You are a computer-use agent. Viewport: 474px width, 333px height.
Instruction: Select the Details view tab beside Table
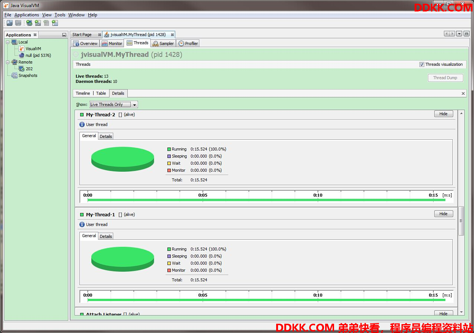pos(118,93)
